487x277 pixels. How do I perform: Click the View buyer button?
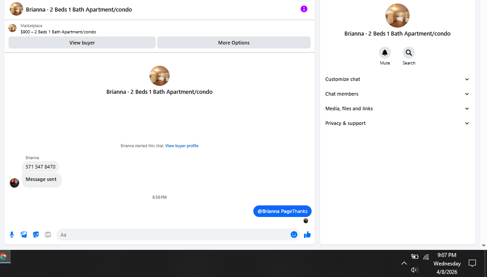pyautogui.click(x=82, y=43)
